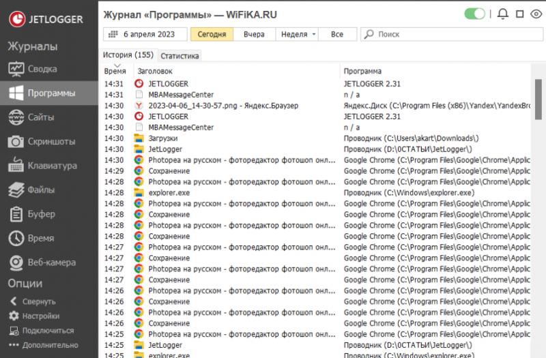546x358 pixels.
Task: Open the Клавиатура keyboard icon
Action: [16, 165]
